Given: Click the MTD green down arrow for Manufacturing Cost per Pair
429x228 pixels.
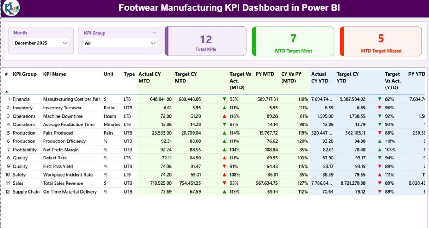Looking at the screenshot, I should pyautogui.click(x=224, y=99).
